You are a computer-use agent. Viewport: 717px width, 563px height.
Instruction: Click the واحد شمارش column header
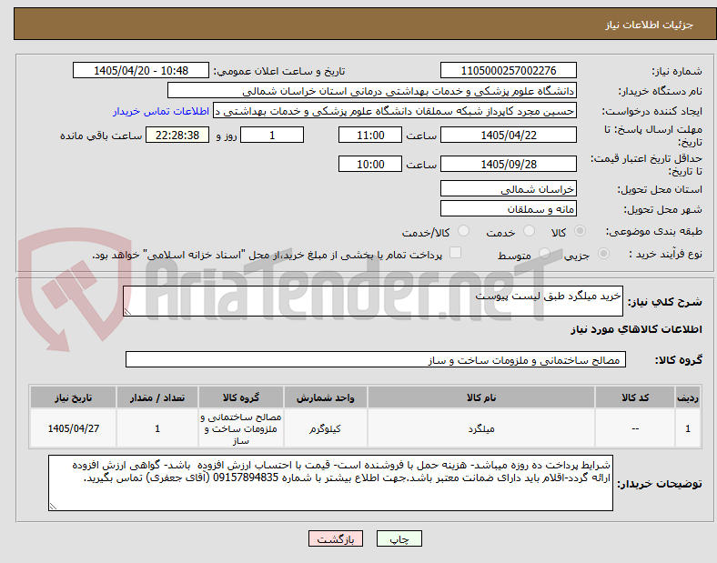click(x=325, y=397)
